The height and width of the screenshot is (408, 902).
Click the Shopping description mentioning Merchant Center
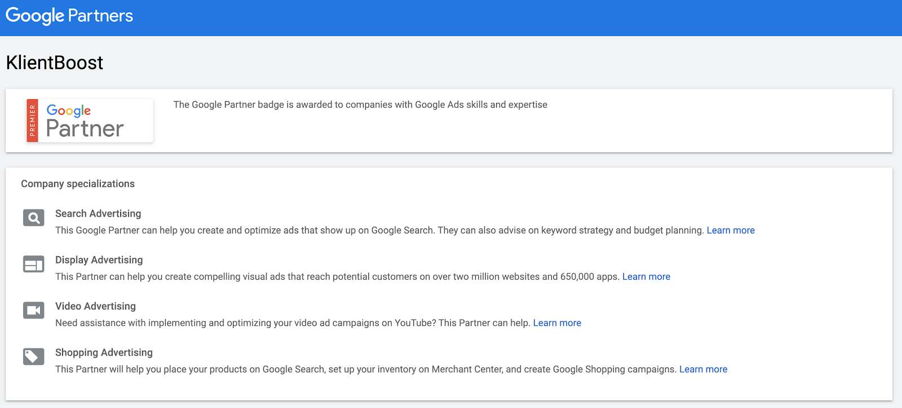click(365, 369)
